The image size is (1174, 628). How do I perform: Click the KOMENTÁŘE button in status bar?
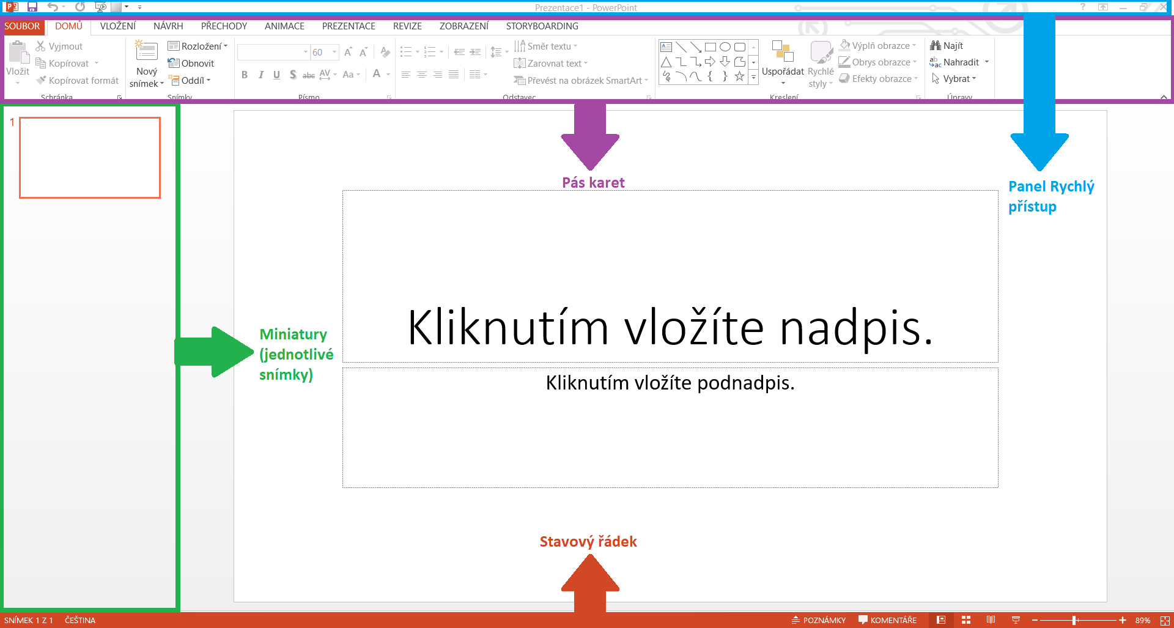(887, 620)
